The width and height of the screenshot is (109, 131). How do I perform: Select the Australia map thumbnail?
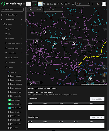pyautogui.click(x=40, y=4)
